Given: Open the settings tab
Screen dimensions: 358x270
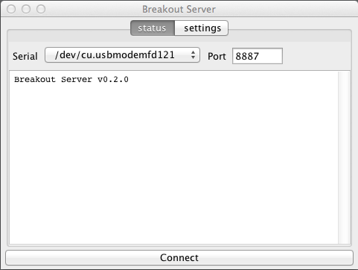Looking at the screenshot, I should pyautogui.click(x=202, y=28).
